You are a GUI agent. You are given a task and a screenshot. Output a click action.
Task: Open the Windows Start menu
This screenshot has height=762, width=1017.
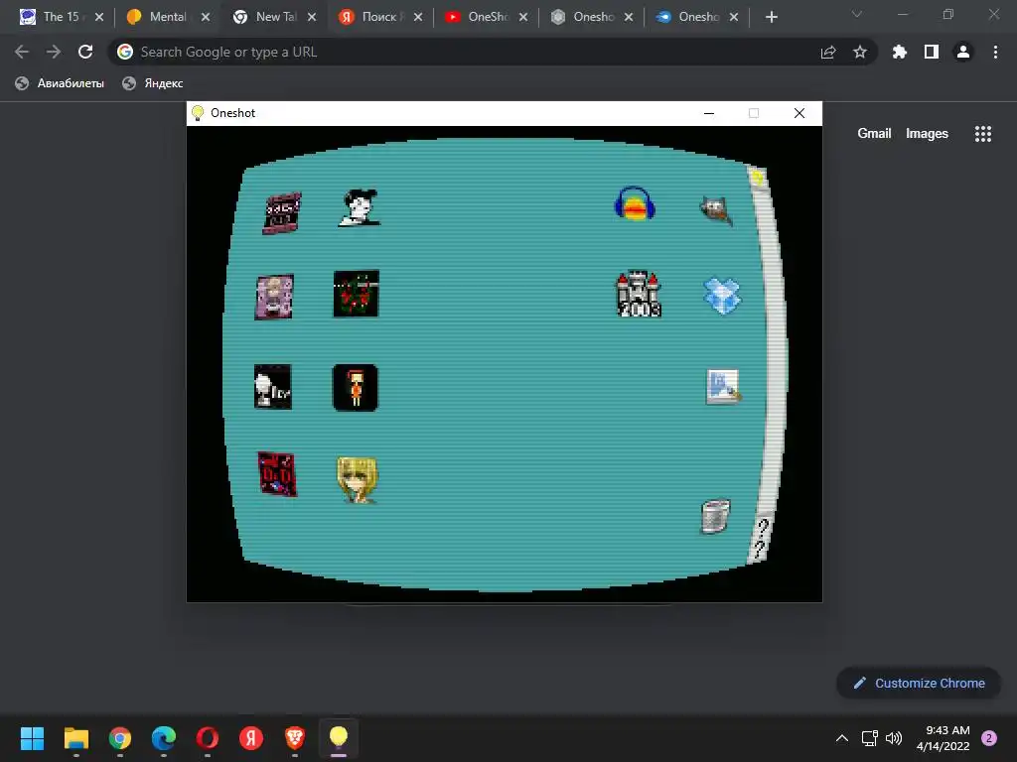click(x=32, y=738)
